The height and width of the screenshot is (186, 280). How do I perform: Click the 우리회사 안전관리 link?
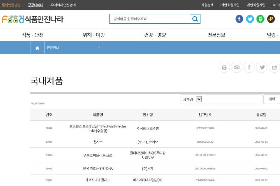[63, 5]
